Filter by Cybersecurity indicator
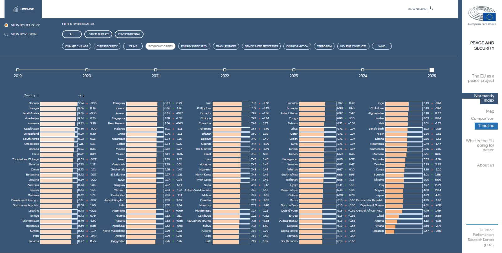 [x=107, y=46]
